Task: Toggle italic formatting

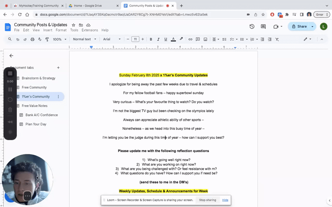Action: click(x=158, y=39)
